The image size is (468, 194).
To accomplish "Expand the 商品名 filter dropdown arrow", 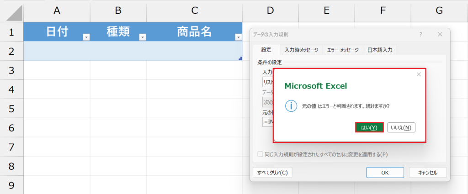I will pyautogui.click(x=238, y=37).
